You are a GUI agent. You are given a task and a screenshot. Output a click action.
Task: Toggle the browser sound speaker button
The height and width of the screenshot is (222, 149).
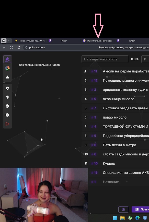point(4,41)
